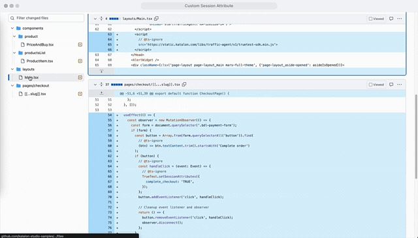Click line 75 observer.disconnect() code
The width and height of the screenshot is (418, 238).
(x=163, y=222)
